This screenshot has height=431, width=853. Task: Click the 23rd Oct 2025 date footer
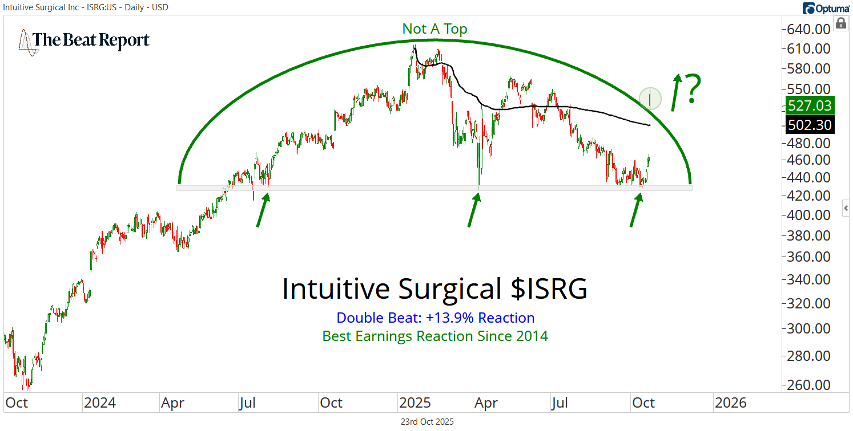tap(426, 422)
